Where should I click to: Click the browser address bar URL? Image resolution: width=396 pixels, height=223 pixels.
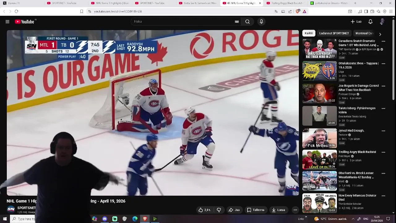pos(118,11)
